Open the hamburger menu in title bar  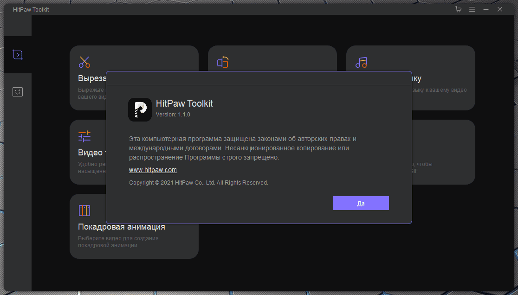(472, 9)
